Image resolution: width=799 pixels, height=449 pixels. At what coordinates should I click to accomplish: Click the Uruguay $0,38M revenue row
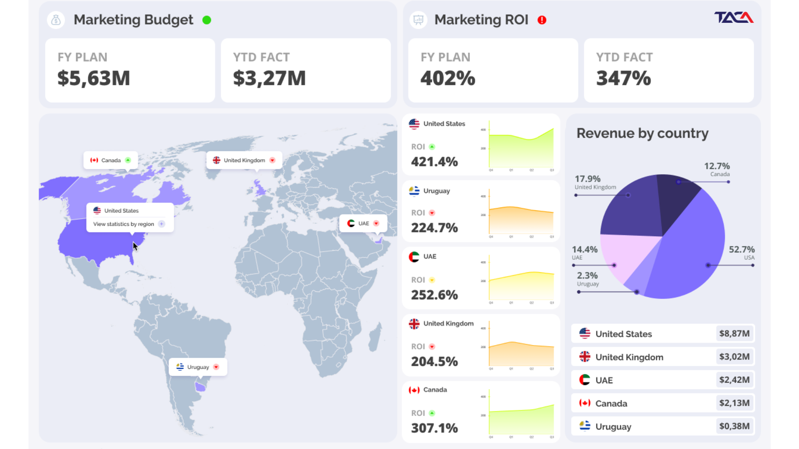663,426
